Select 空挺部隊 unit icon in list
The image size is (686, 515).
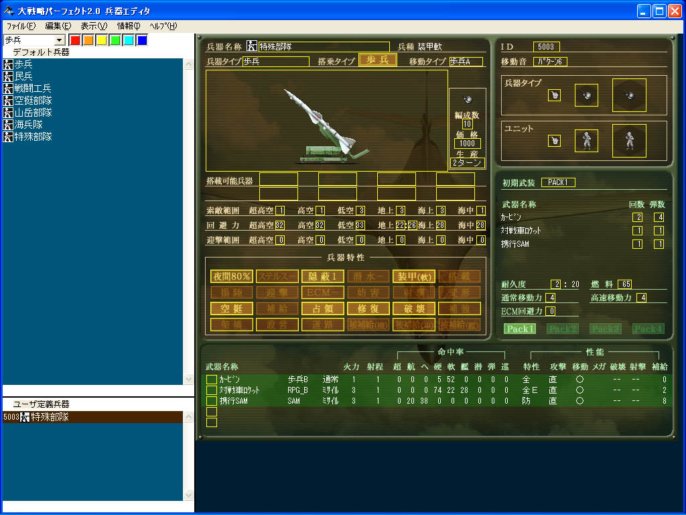tap(8, 101)
